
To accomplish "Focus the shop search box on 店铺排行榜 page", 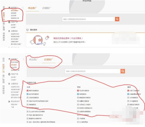I will pos(93,71).
